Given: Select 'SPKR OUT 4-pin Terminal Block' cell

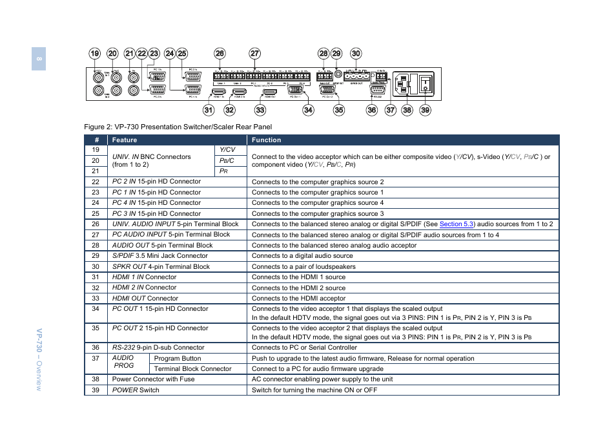Looking at the screenshot, I should click(177, 267).
